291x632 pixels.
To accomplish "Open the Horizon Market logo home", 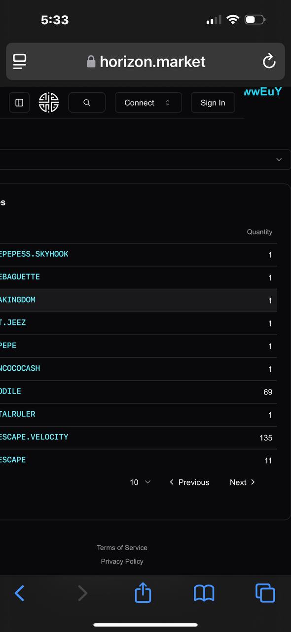I will (x=49, y=103).
